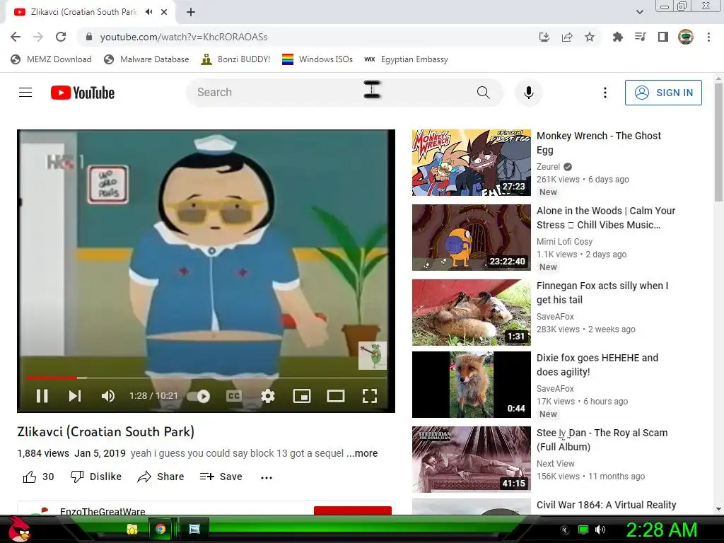
Task: Switch to theater mode
Action: (336, 396)
